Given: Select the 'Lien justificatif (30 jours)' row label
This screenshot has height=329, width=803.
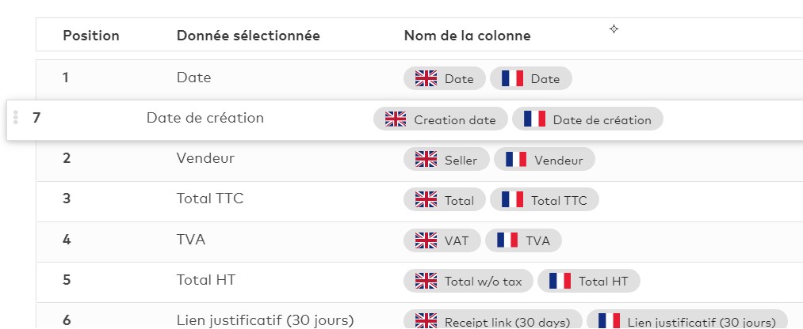Looking at the screenshot, I should click(x=266, y=321).
